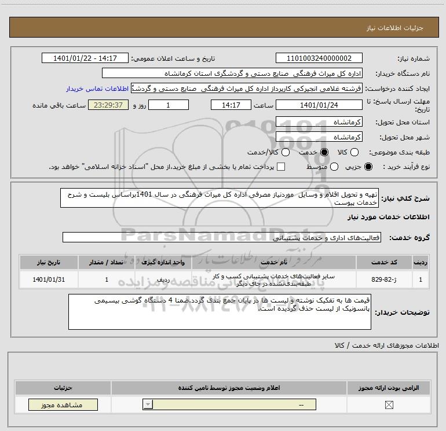The width and height of the screenshot is (446, 431).
Task: Click the واحد اندازه گیری column header
Action: 163,262
